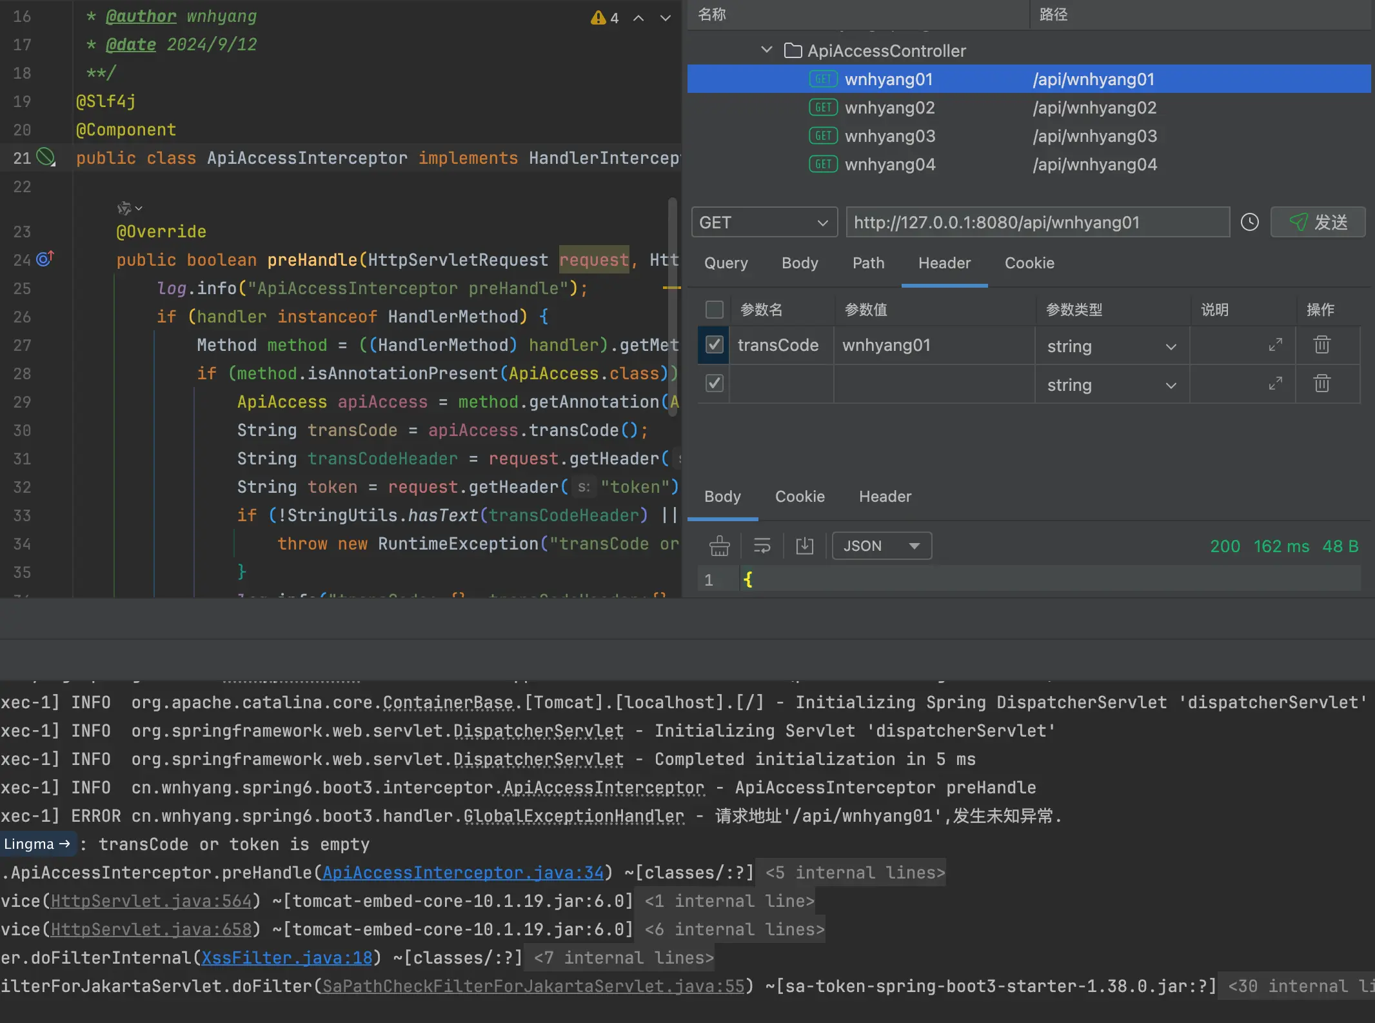Select the request Header tab

[x=944, y=263]
